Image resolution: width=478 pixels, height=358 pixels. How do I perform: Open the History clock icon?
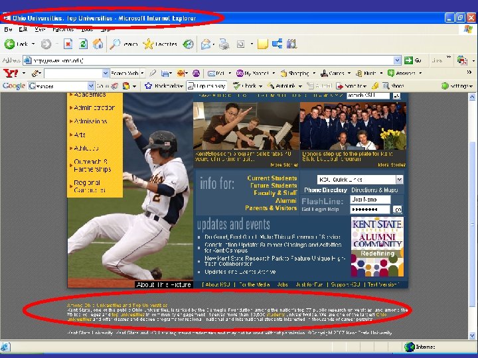(188, 44)
